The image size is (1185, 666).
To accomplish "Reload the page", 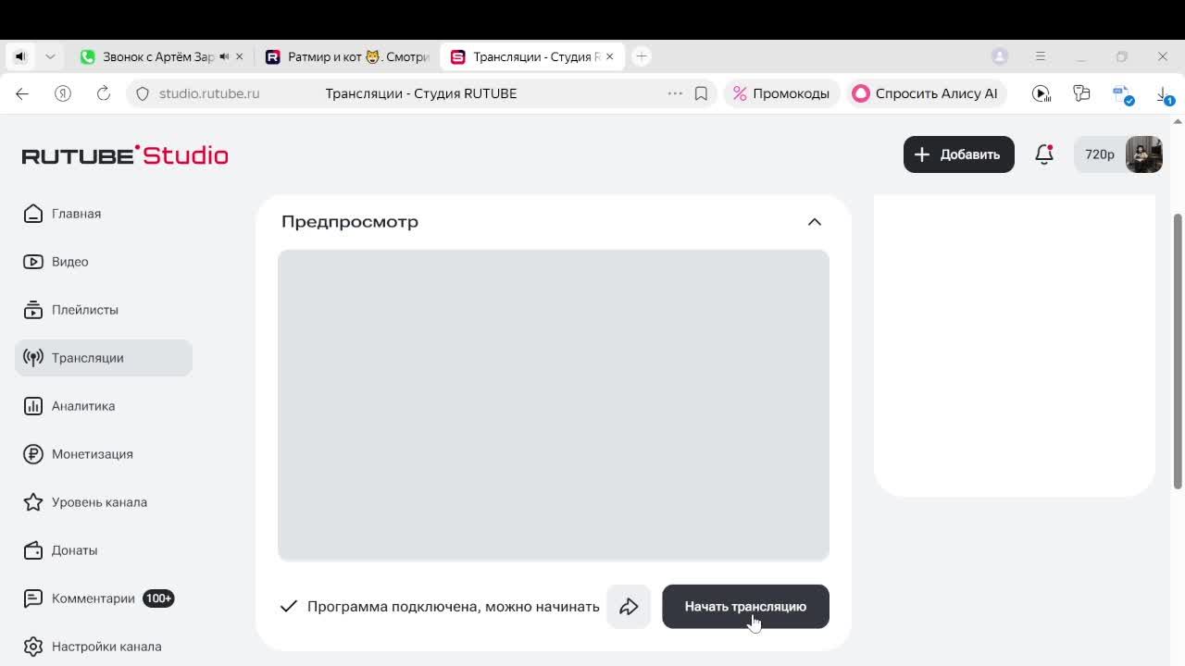I will tap(104, 93).
